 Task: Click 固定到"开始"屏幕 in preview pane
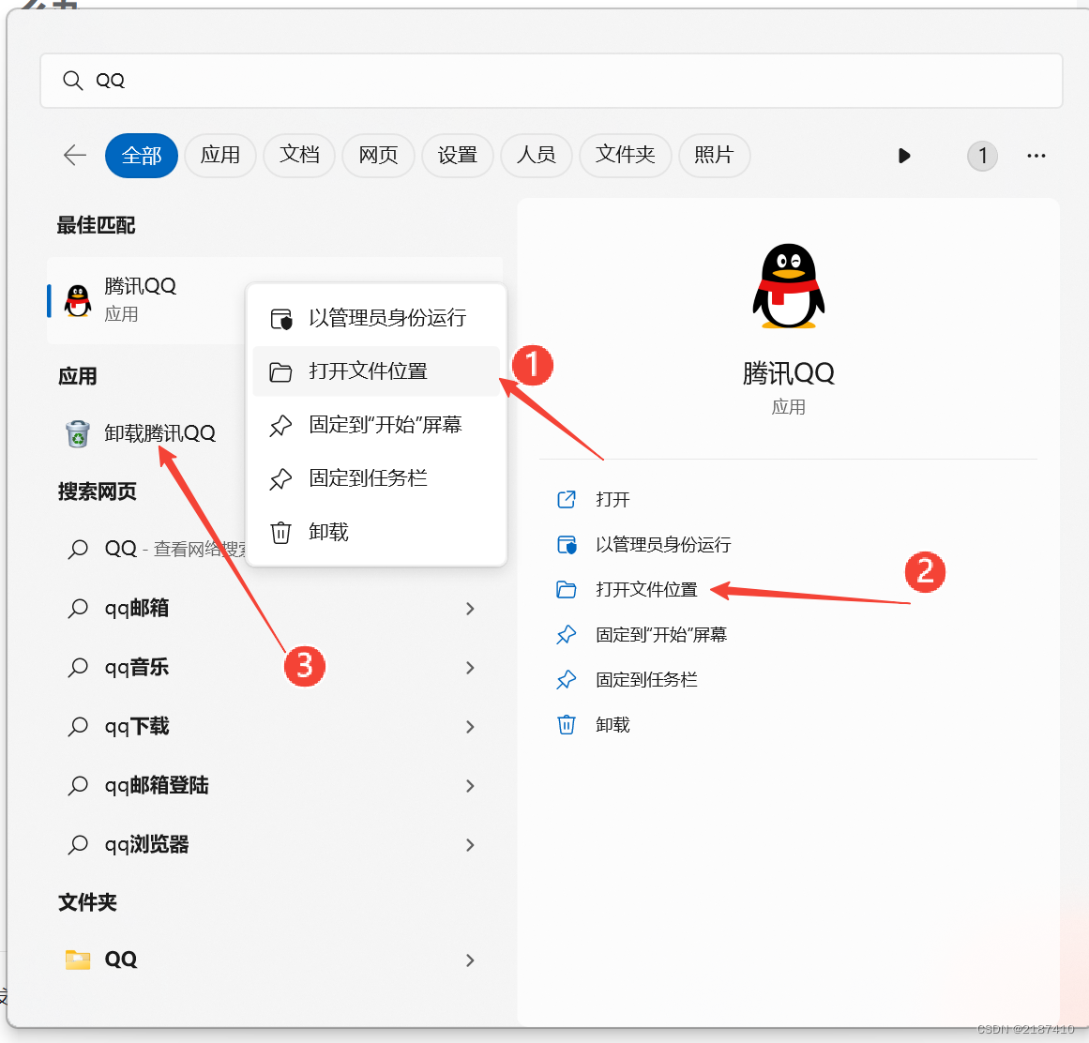click(661, 635)
